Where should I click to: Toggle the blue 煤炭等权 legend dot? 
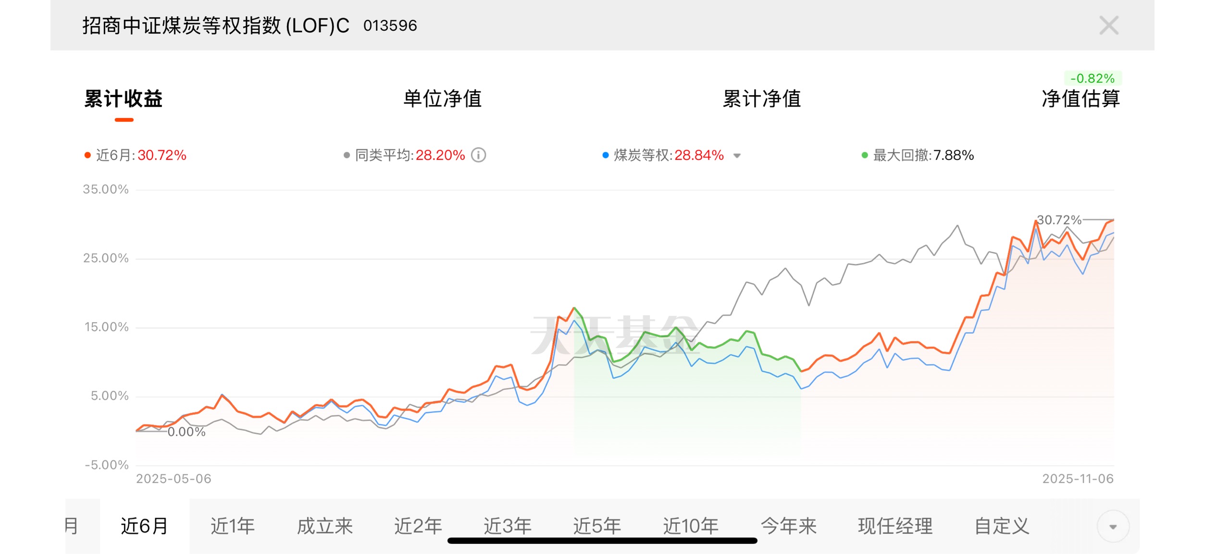(606, 155)
